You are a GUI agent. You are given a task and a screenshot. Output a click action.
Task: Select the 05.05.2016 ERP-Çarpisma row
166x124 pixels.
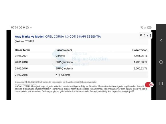(81, 68)
